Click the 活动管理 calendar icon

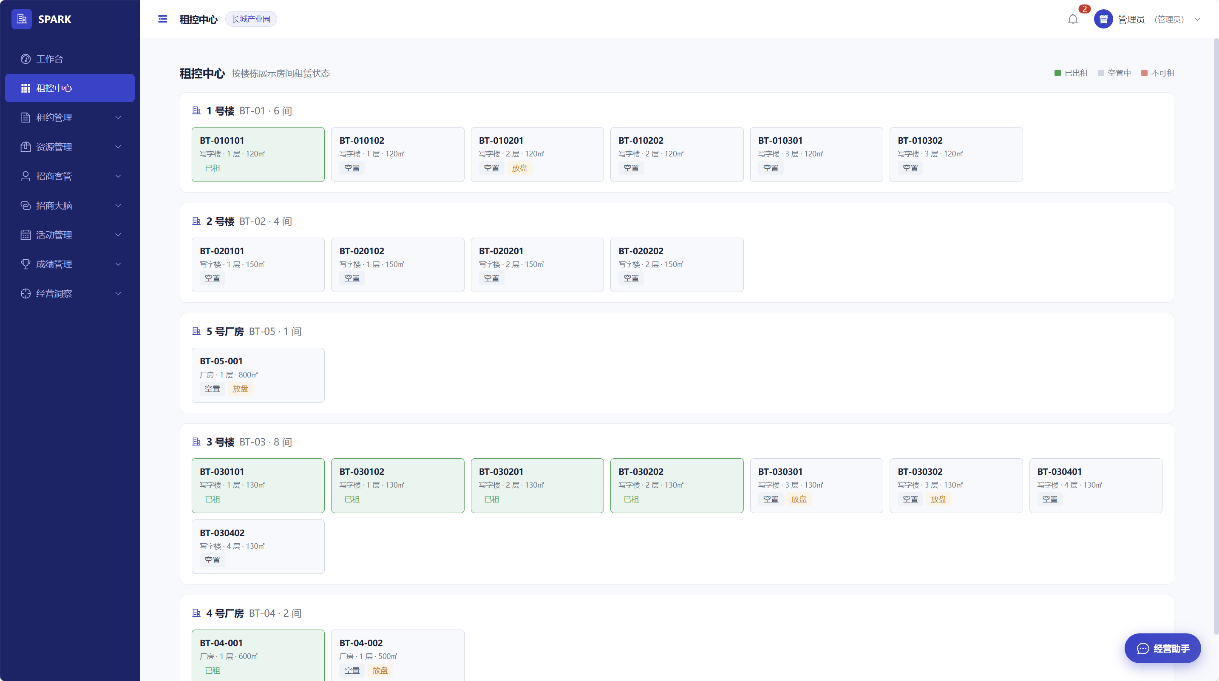[26, 235]
